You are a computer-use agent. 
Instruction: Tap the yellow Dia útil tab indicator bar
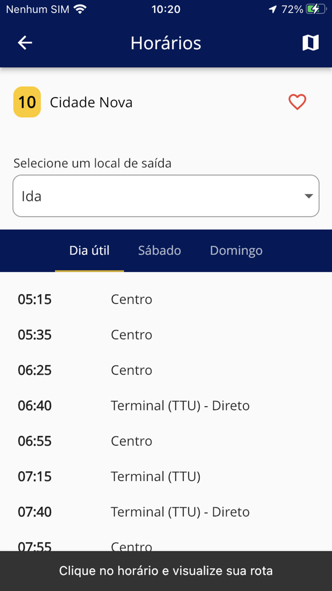tap(89, 271)
